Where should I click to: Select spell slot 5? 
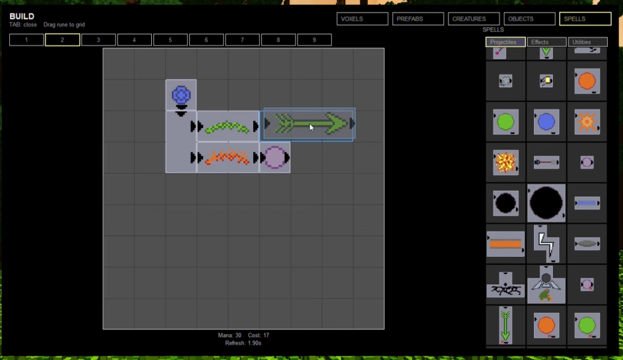coord(170,40)
